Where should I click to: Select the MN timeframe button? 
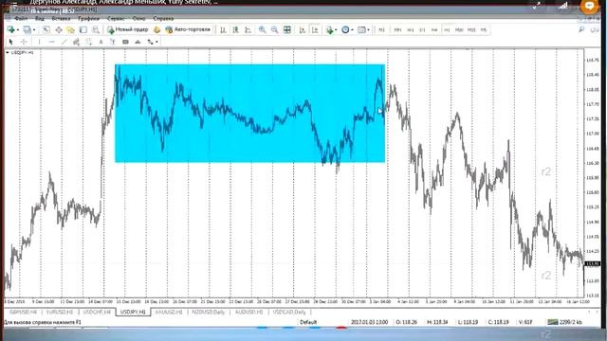pyautogui.click(x=397, y=29)
